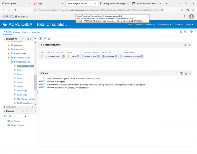The width and height of the screenshot is (197, 154).
Task: Expand the Renewal Date folder
Action: (8, 53)
